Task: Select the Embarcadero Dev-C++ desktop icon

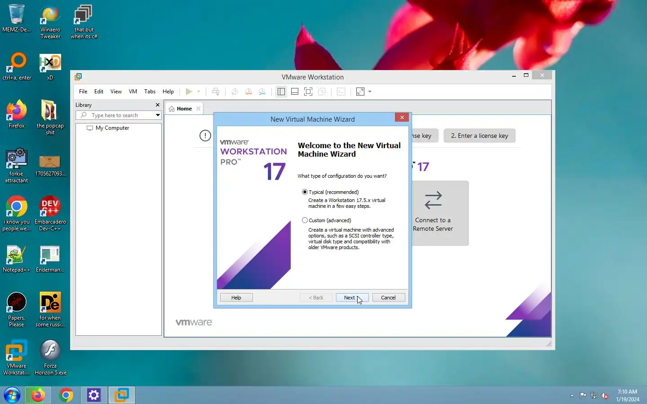Action: coord(50,213)
